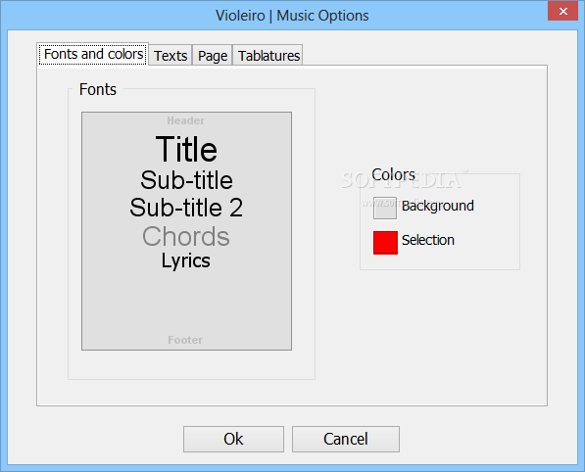Click the Ok button
This screenshot has height=472, width=585.
tap(233, 439)
